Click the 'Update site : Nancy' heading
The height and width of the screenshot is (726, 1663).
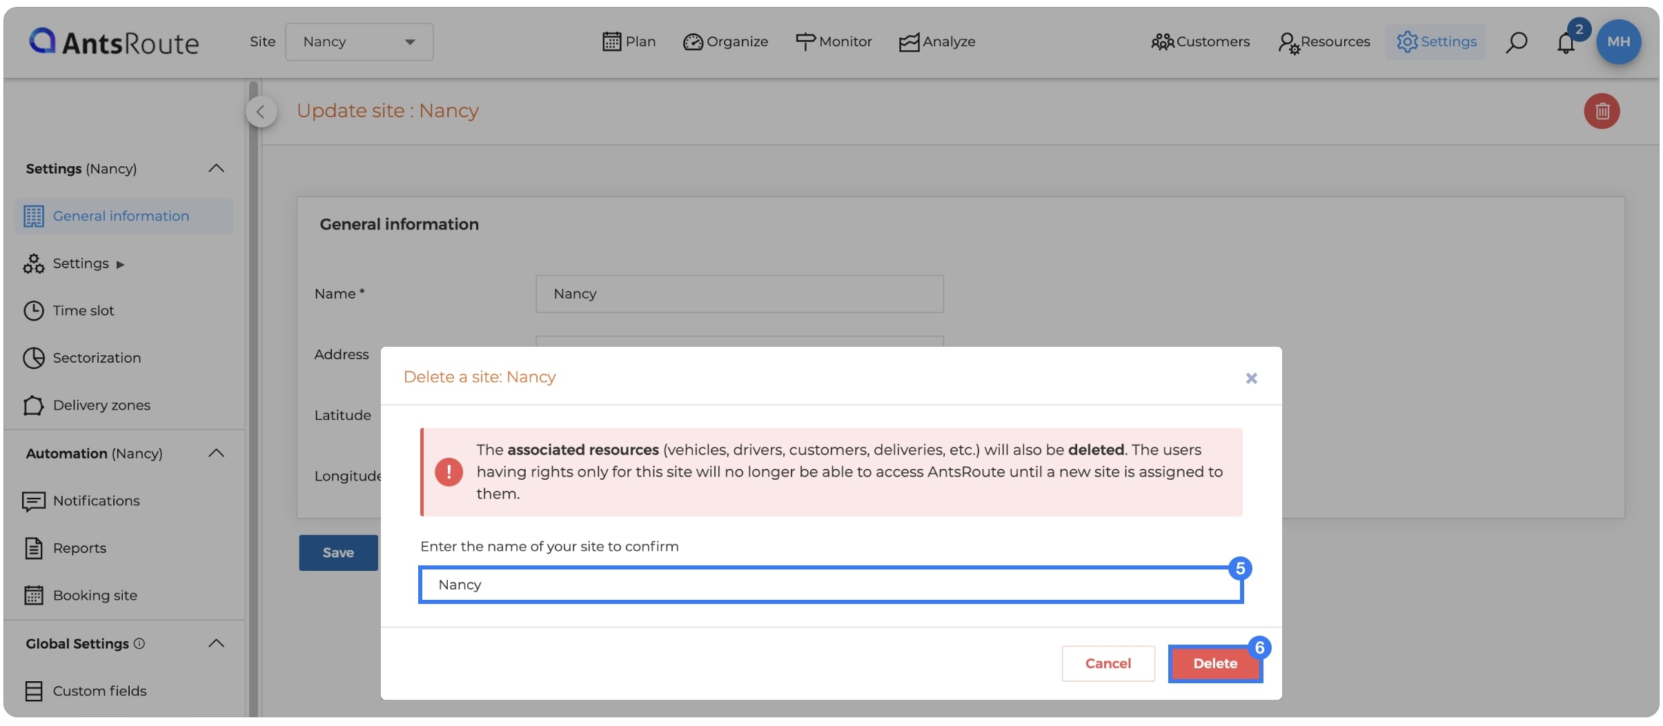point(387,110)
